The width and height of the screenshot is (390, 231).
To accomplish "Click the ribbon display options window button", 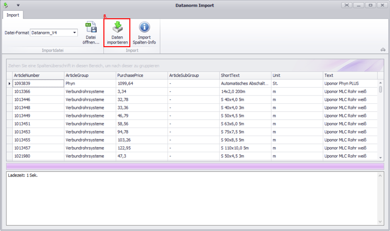I will (347, 5).
